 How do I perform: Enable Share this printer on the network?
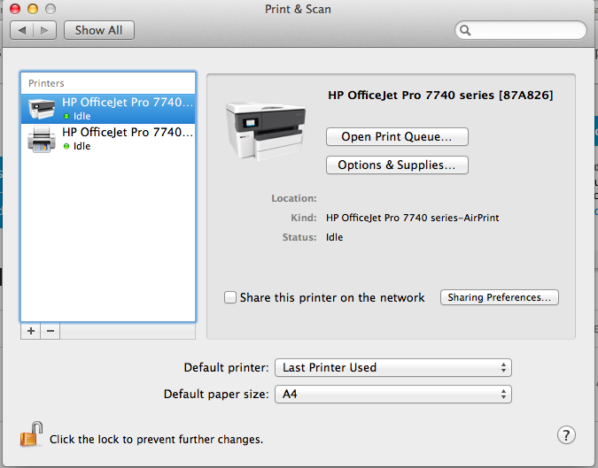[230, 298]
